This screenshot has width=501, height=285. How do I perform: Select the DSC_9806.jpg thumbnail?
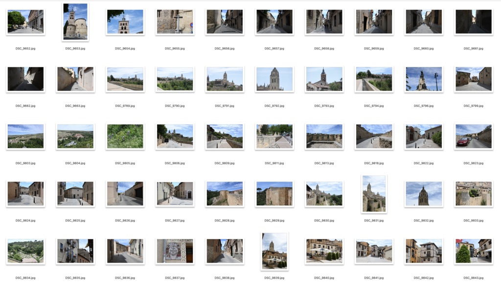[175, 137]
